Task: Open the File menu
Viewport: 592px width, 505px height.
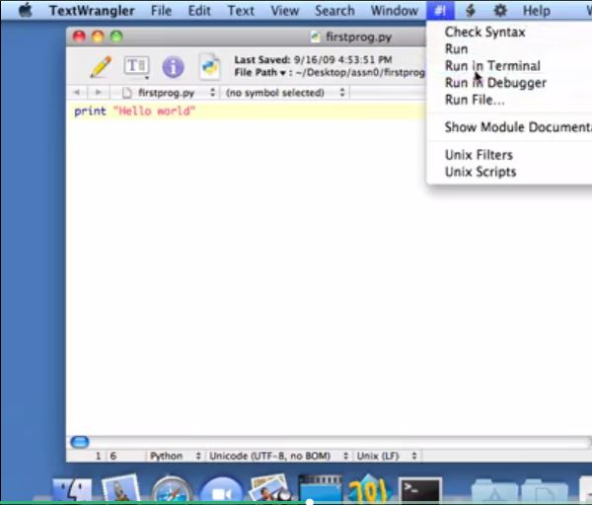Action: click(x=161, y=11)
